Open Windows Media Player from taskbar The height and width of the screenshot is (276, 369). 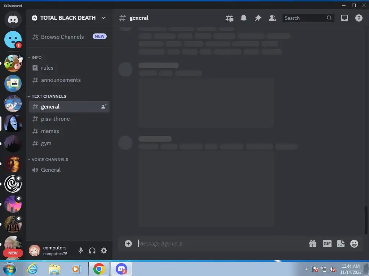76,269
